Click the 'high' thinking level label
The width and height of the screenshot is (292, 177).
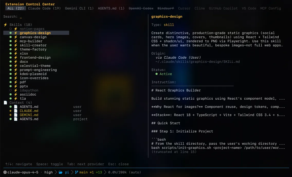[48, 172]
